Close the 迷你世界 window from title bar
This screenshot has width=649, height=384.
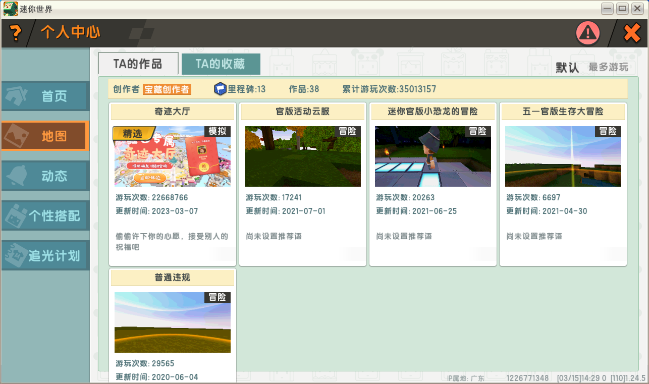pyautogui.click(x=637, y=9)
